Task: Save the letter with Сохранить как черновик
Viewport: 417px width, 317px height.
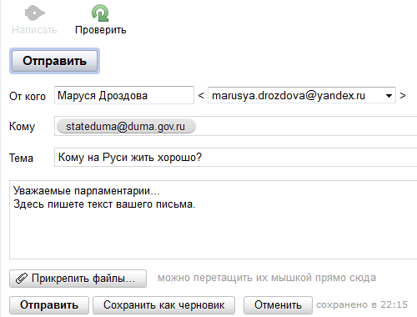Action: click(163, 305)
